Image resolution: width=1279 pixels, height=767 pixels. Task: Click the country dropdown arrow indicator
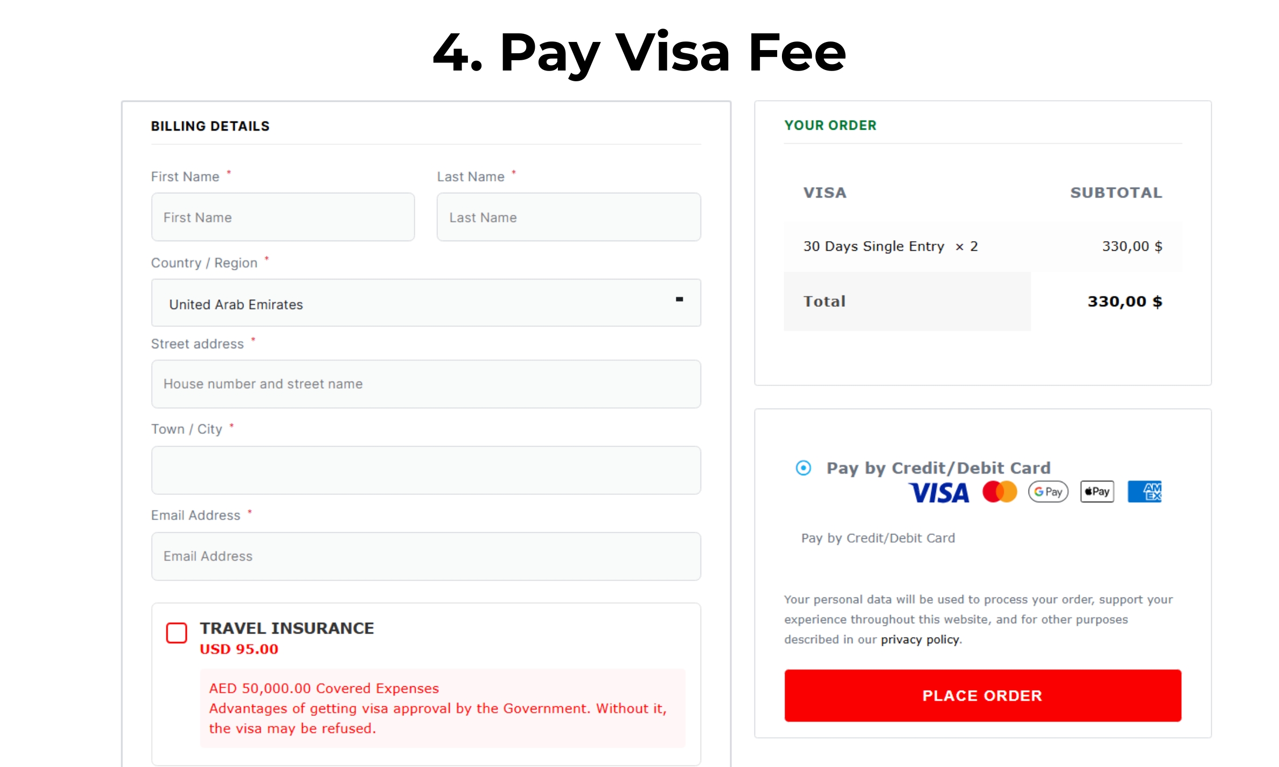click(x=680, y=299)
